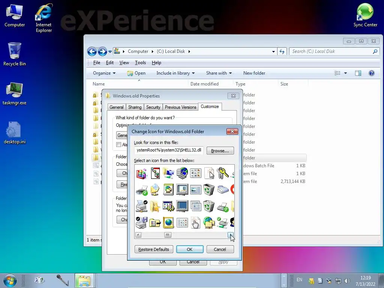Click the Explorer Back arrow button

pyautogui.click(x=92, y=51)
